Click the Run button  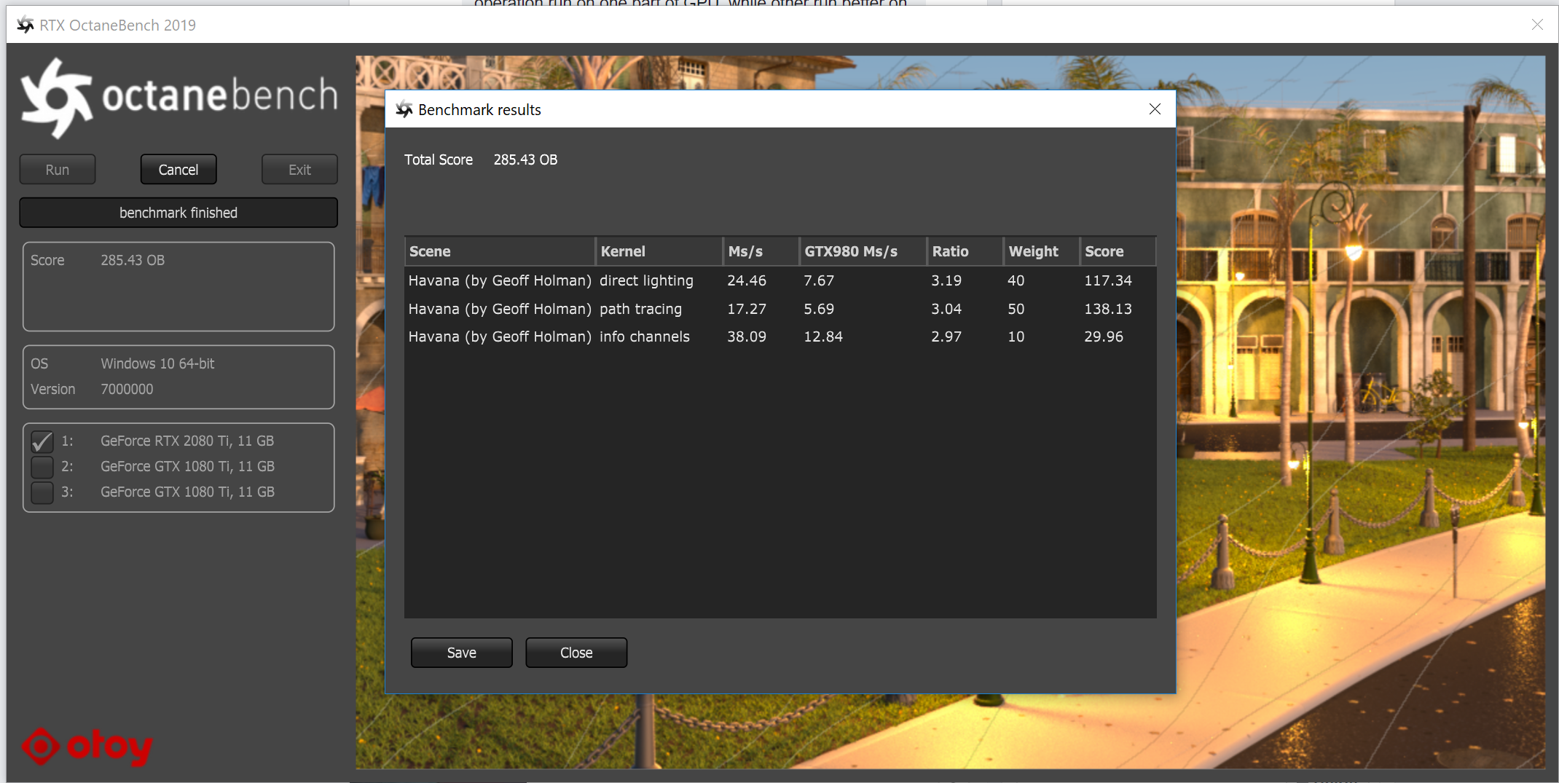(58, 170)
